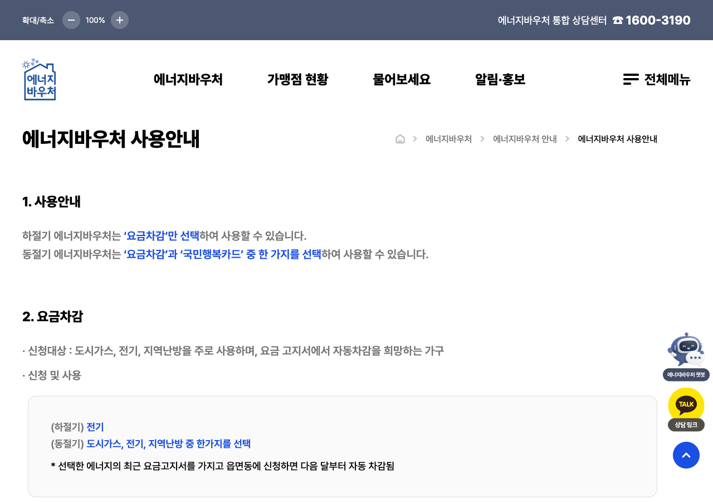Click the 에너지바우처 사용안내 breadcrumb item
Viewport: 713px width, 502px height.
click(617, 139)
